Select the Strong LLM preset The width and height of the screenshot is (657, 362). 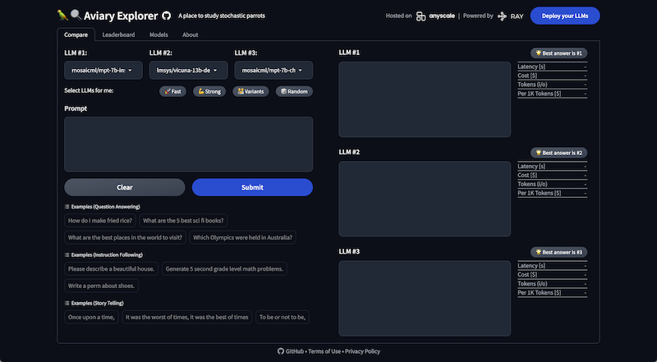point(209,91)
